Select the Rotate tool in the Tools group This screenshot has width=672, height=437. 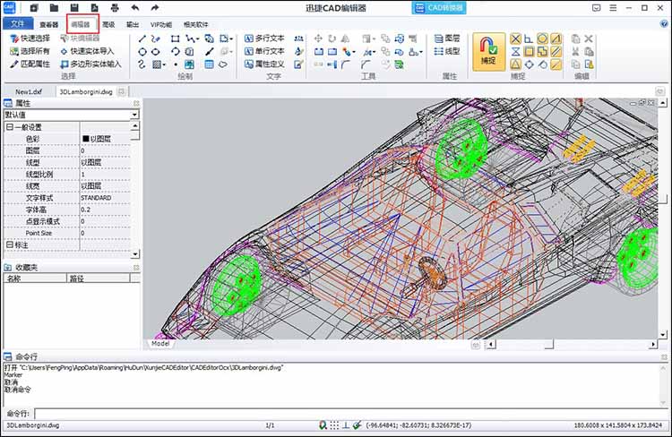click(332, 39)
